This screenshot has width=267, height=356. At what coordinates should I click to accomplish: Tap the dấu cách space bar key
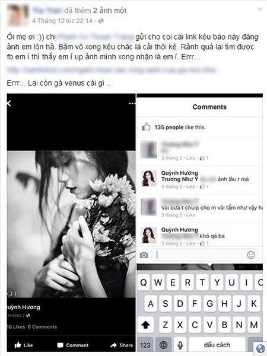217,345
